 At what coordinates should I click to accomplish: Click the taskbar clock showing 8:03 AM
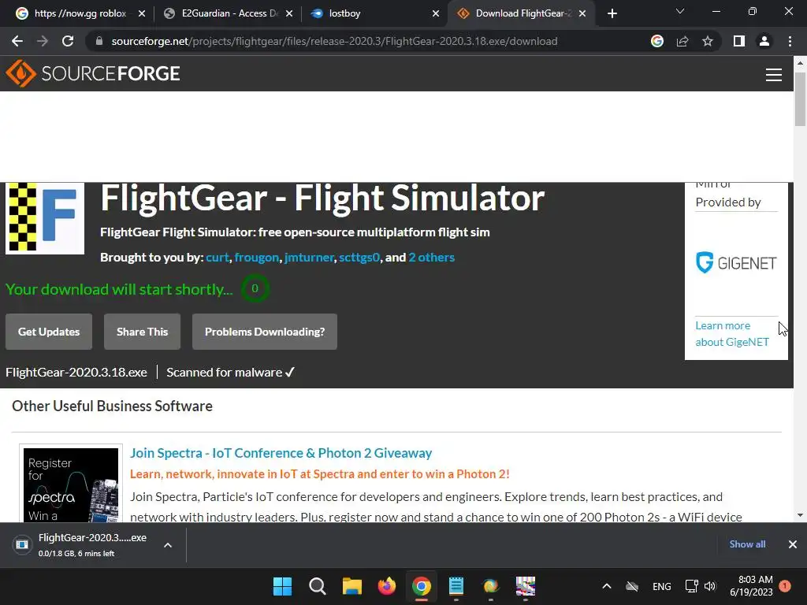pyautogui.click(x=751, y=586)
